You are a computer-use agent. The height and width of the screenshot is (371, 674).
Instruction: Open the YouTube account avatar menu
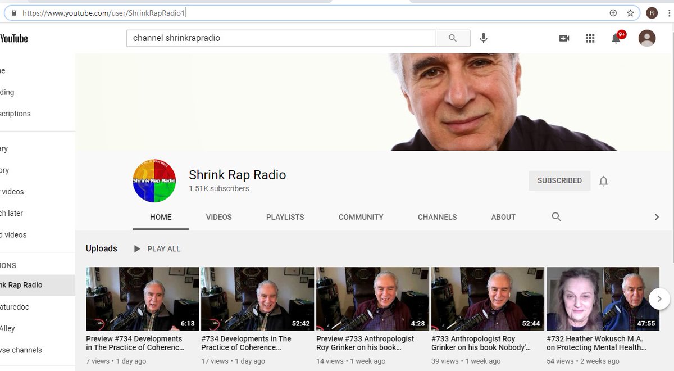pos(647,38)
